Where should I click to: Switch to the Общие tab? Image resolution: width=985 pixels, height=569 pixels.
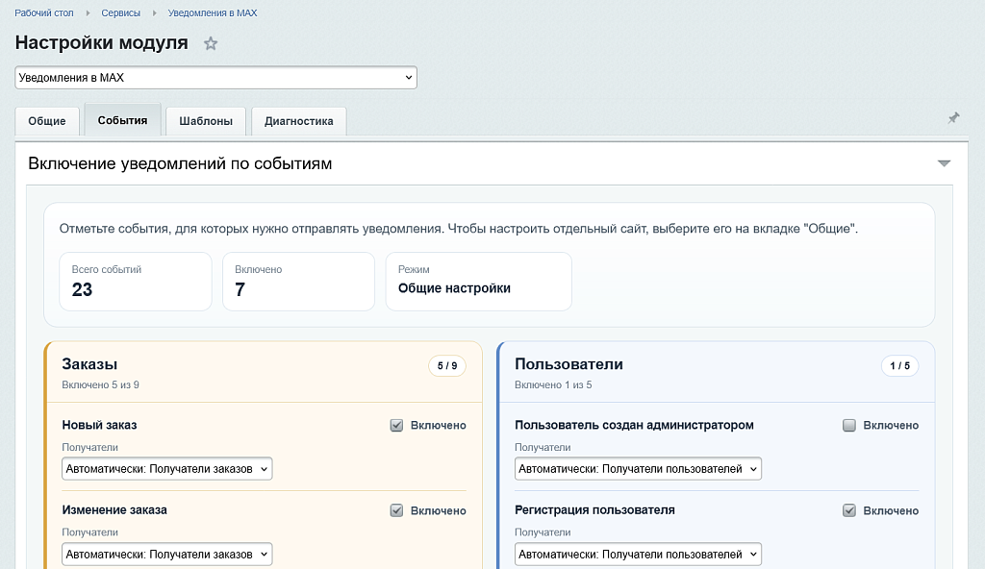click(47, 121)
